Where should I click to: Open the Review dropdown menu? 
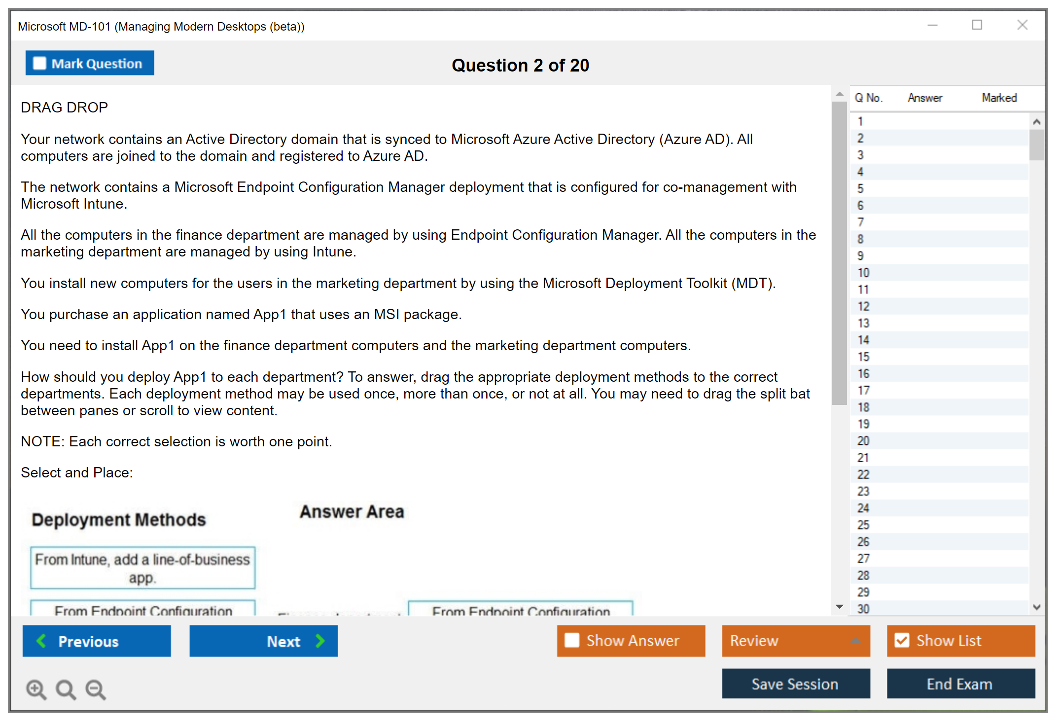point(855,641)
